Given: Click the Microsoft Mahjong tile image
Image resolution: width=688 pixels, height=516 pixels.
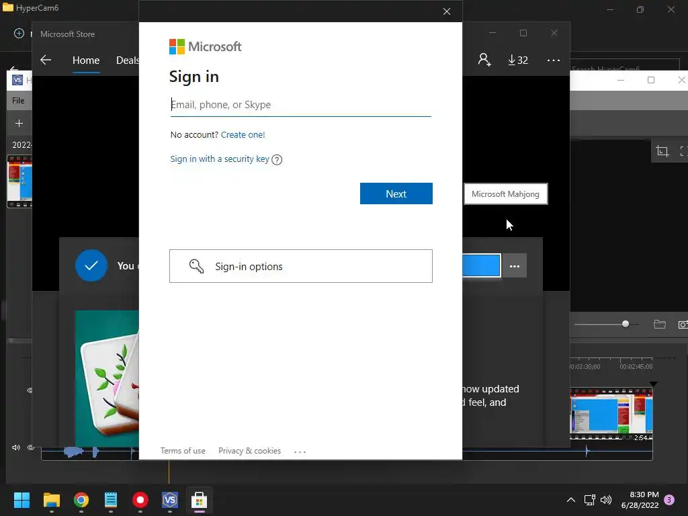Looking at the screenshot, I should [x=107, y=378].
